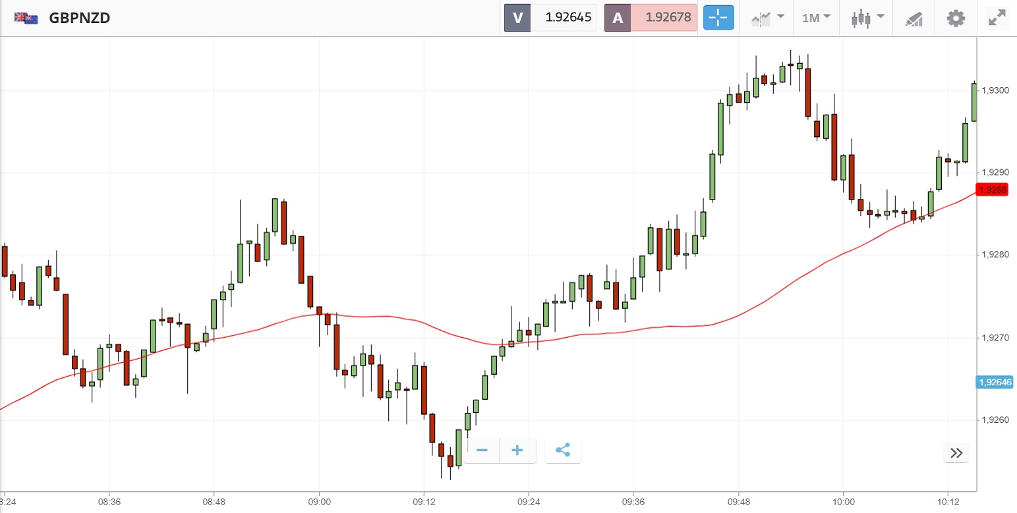Expand chart to fullscreen
This screenshot has width=1017, height=513.
[997, 18]
